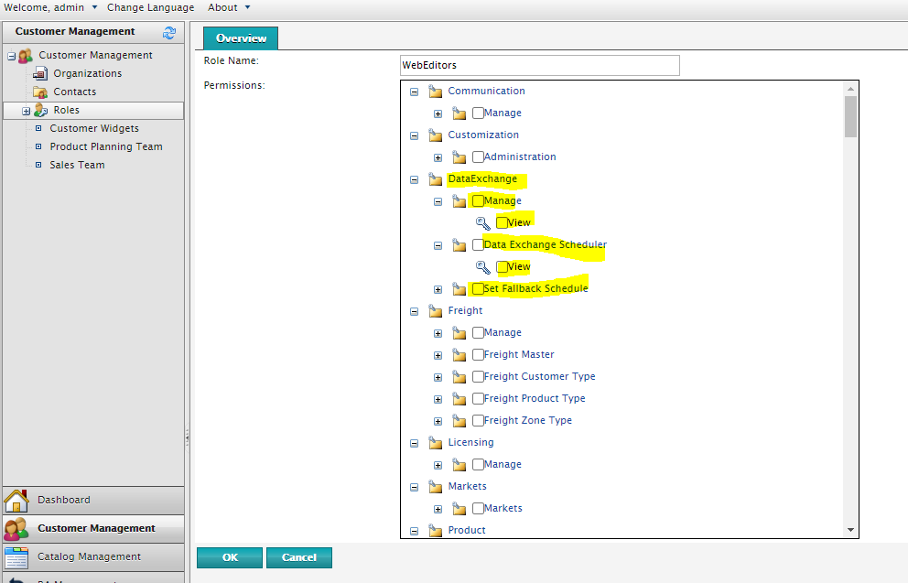Click the Contacts folder icon in the sidebar

(40, 92)
